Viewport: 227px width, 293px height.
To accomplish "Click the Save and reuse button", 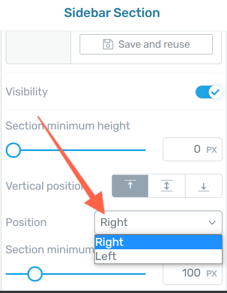I will click(x=146, y=44).
